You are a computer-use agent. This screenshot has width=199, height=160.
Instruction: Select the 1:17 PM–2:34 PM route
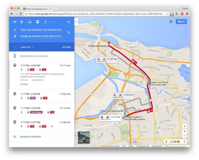(42, 75)
